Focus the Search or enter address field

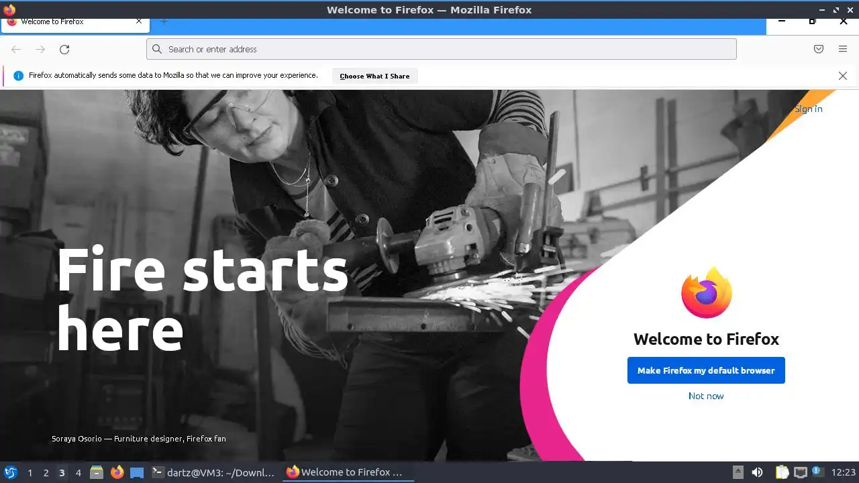[441, 49]
